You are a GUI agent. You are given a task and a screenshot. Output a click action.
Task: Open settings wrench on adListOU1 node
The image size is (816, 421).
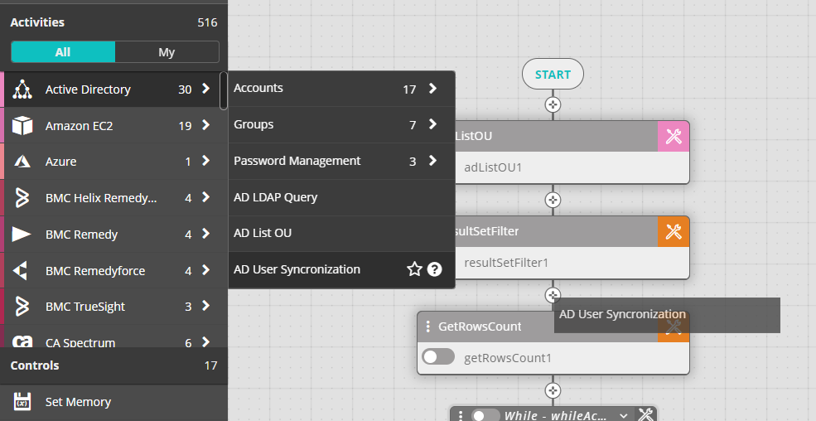674,137
